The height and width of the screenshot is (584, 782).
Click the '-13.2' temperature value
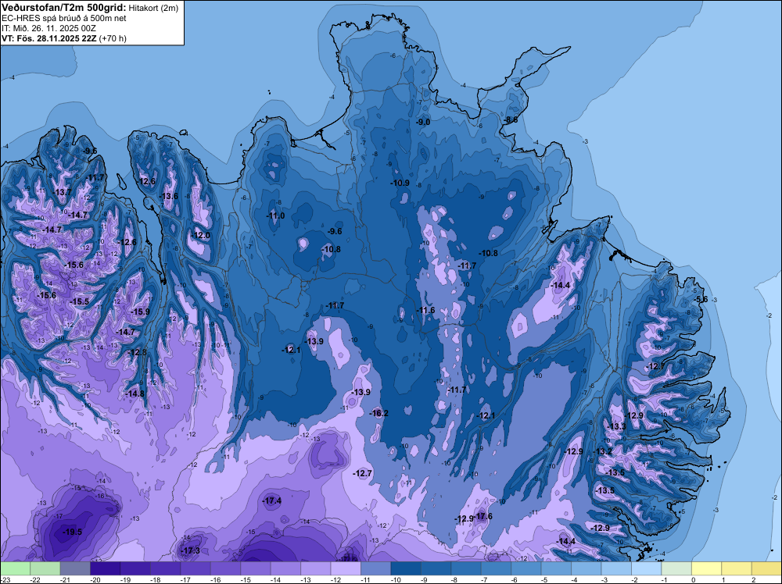603,451
